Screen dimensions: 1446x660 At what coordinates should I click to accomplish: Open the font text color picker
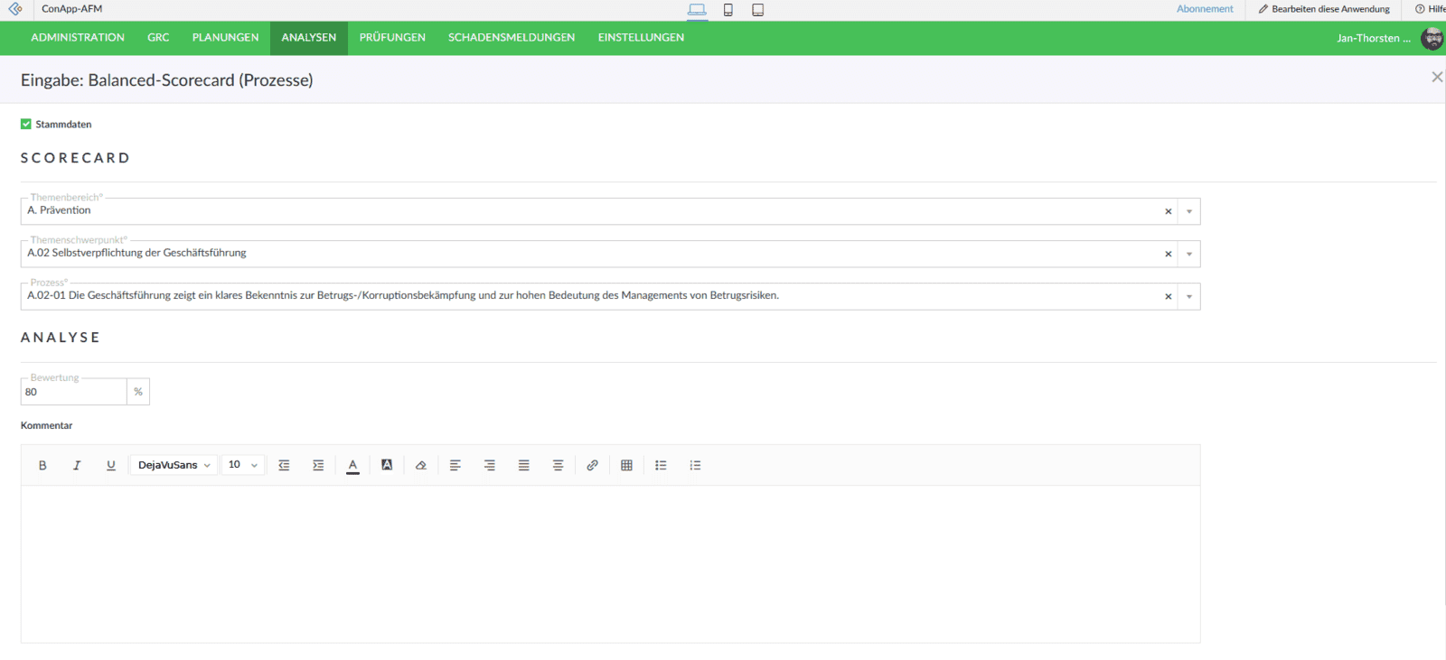[x=352, y=465]
